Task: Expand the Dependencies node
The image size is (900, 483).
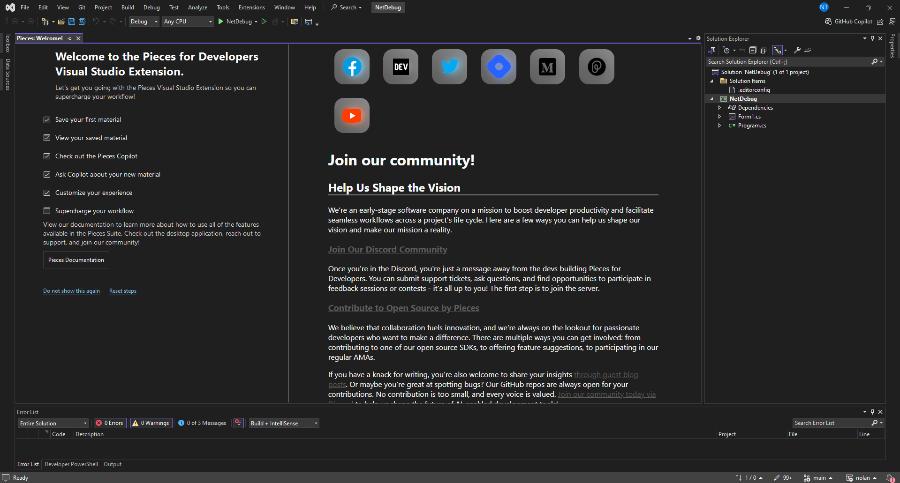Action: [x=720, y=108]
